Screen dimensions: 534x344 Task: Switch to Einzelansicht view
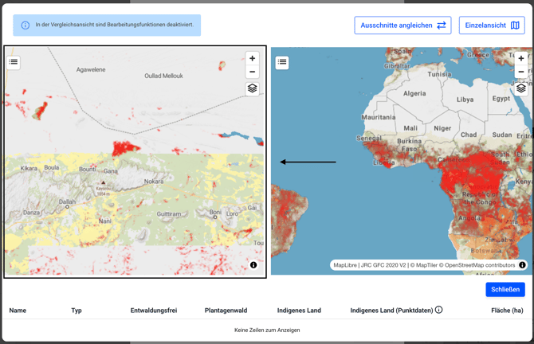(x=491, y=25)
